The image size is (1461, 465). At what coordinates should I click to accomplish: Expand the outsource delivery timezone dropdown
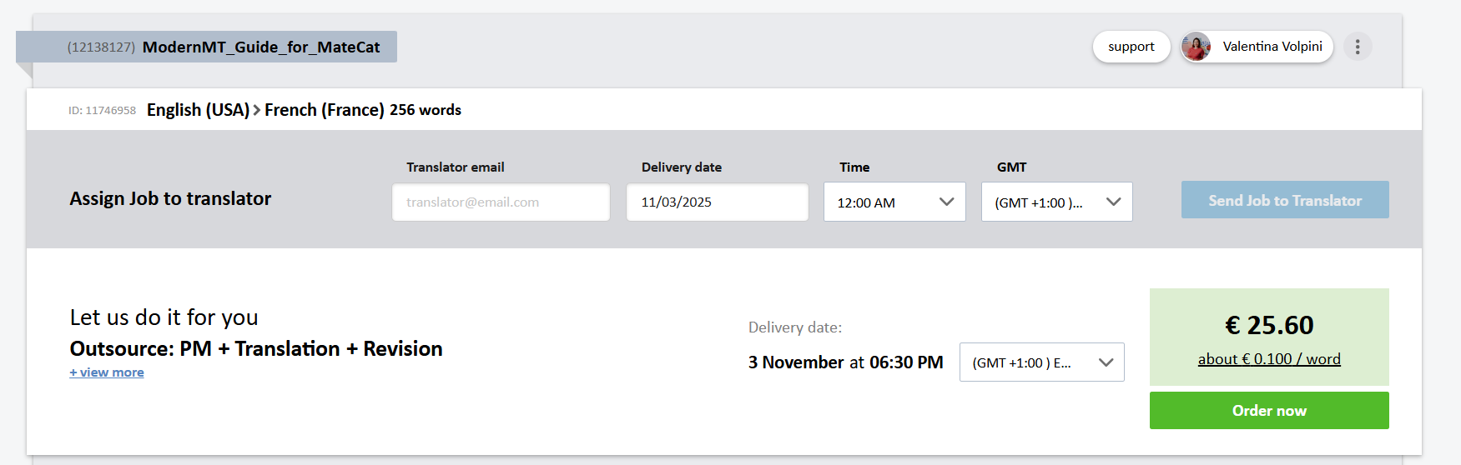click(x=1041, y=362)
